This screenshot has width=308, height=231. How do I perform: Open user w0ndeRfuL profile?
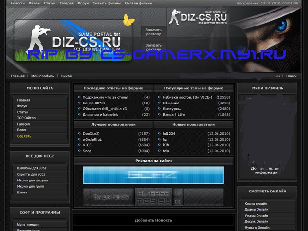tap(92, 139)
